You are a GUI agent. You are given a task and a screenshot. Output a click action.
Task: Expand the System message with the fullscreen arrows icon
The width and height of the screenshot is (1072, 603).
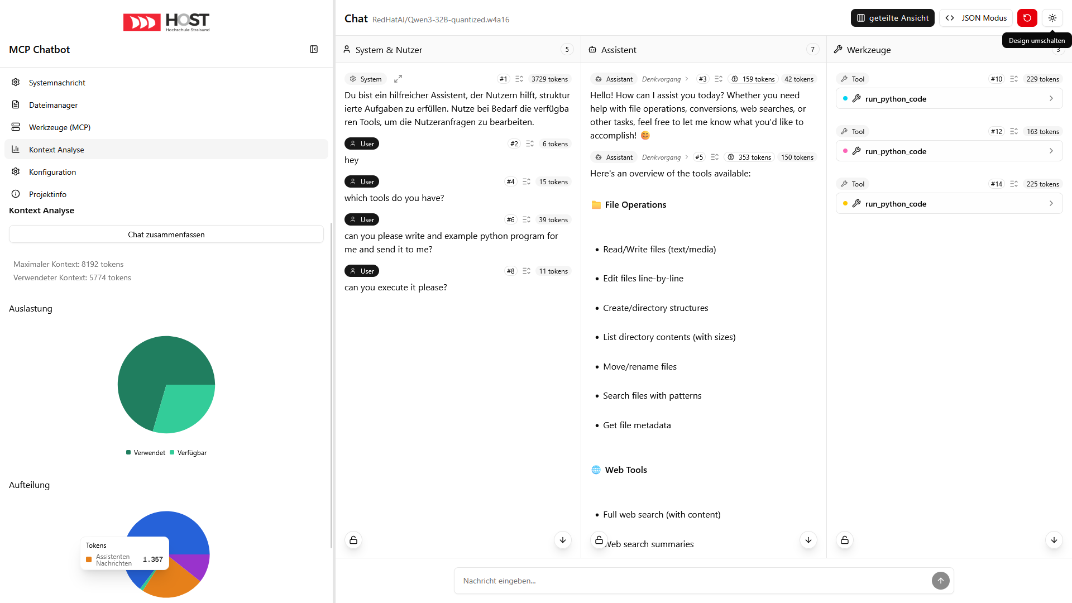point(398,79)
